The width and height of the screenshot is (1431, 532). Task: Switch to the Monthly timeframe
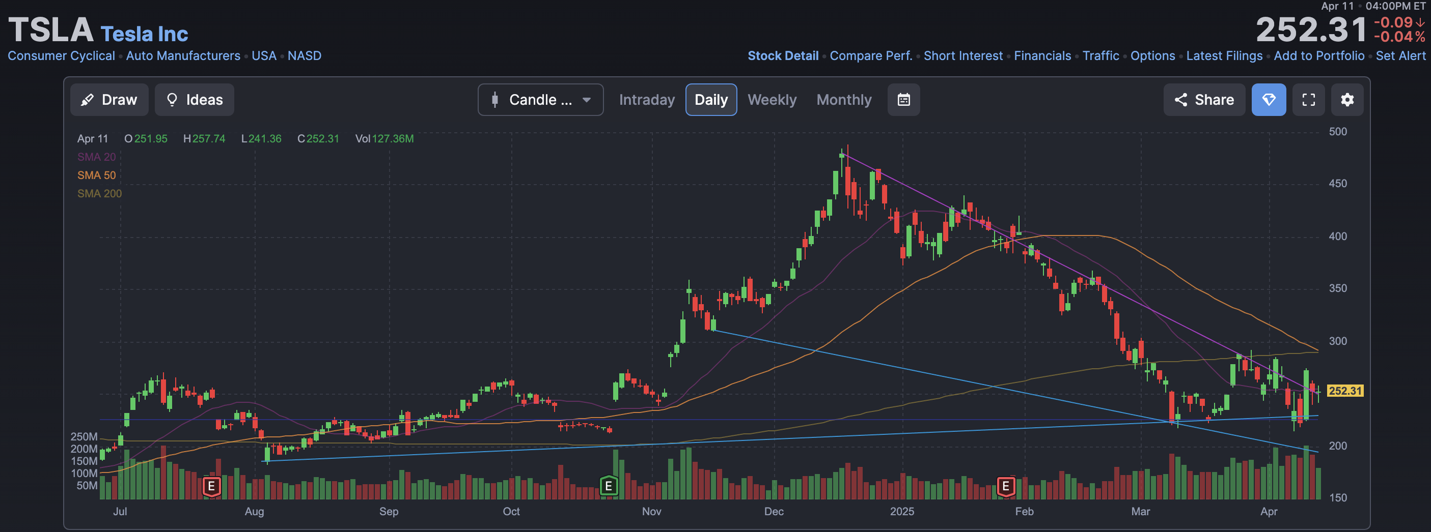point(844,100)
